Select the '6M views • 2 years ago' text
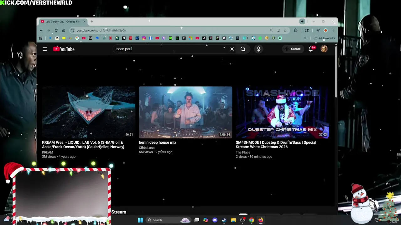The height and width of the screenshot is (225, 401). pos(155,152)
